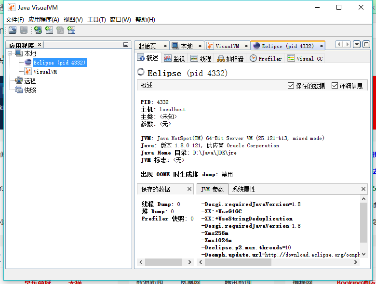Click the Load snapshot toolbar icon

coord(13,30)
